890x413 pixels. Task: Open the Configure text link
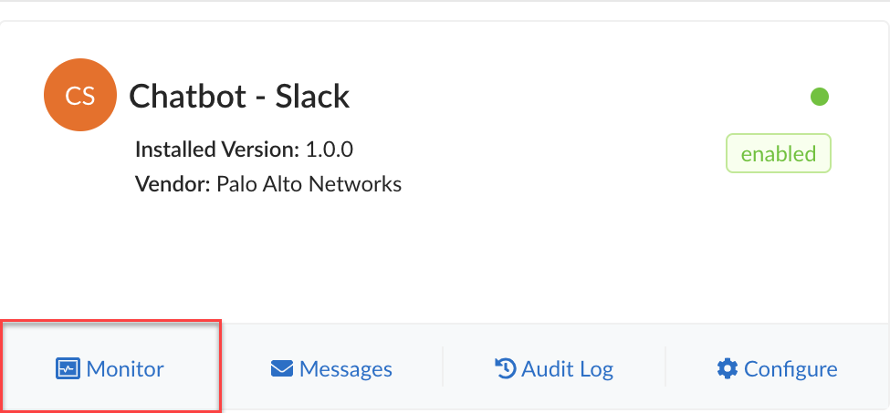pos(791,369)
